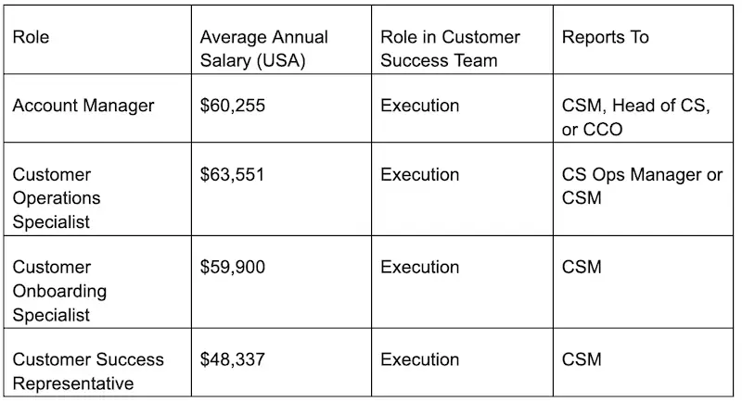This screenshot has height=402, width=742.
Task: Select the $63,551 salary value
Action: 233,175
